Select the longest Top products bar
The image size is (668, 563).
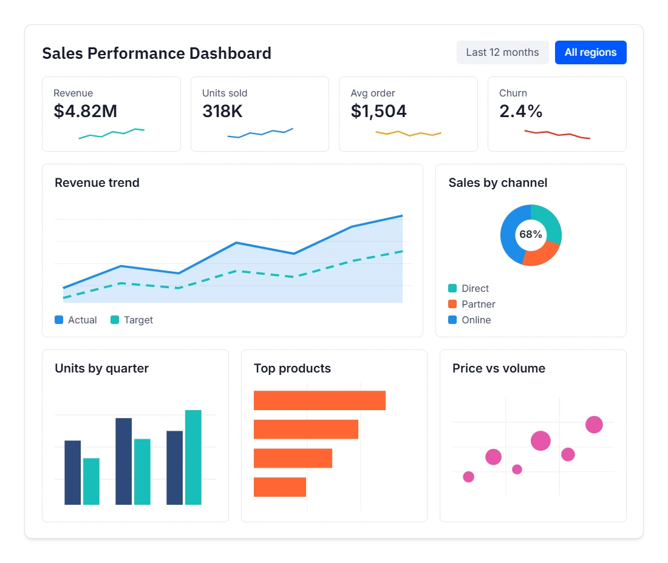tap(319, 400)
